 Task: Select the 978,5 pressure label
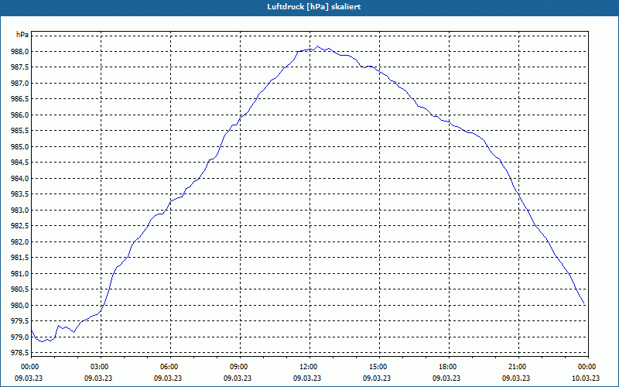pyautogui.click(x=20, y=353)
